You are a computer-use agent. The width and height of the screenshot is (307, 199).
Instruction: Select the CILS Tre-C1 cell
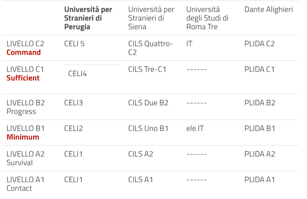pyautogui.click(x=147, y=69)
